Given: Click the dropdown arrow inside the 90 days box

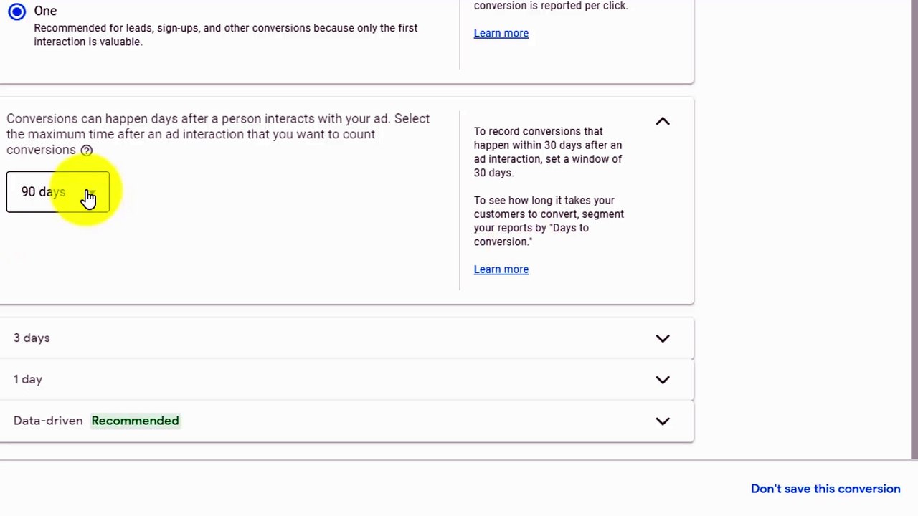Looking at the screenshot, I should click(91, 192).
